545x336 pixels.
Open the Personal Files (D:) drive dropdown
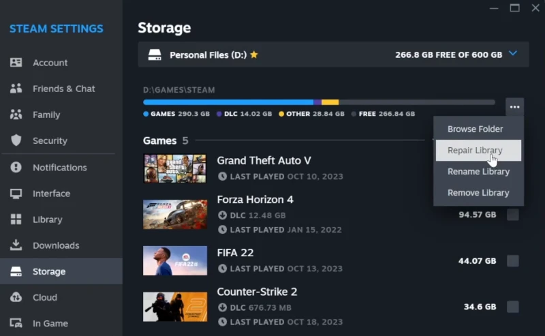[x=333, y=55]
